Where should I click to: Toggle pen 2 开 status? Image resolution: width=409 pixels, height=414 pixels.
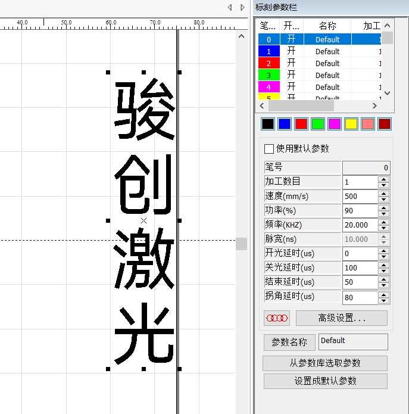pos(291,63)
